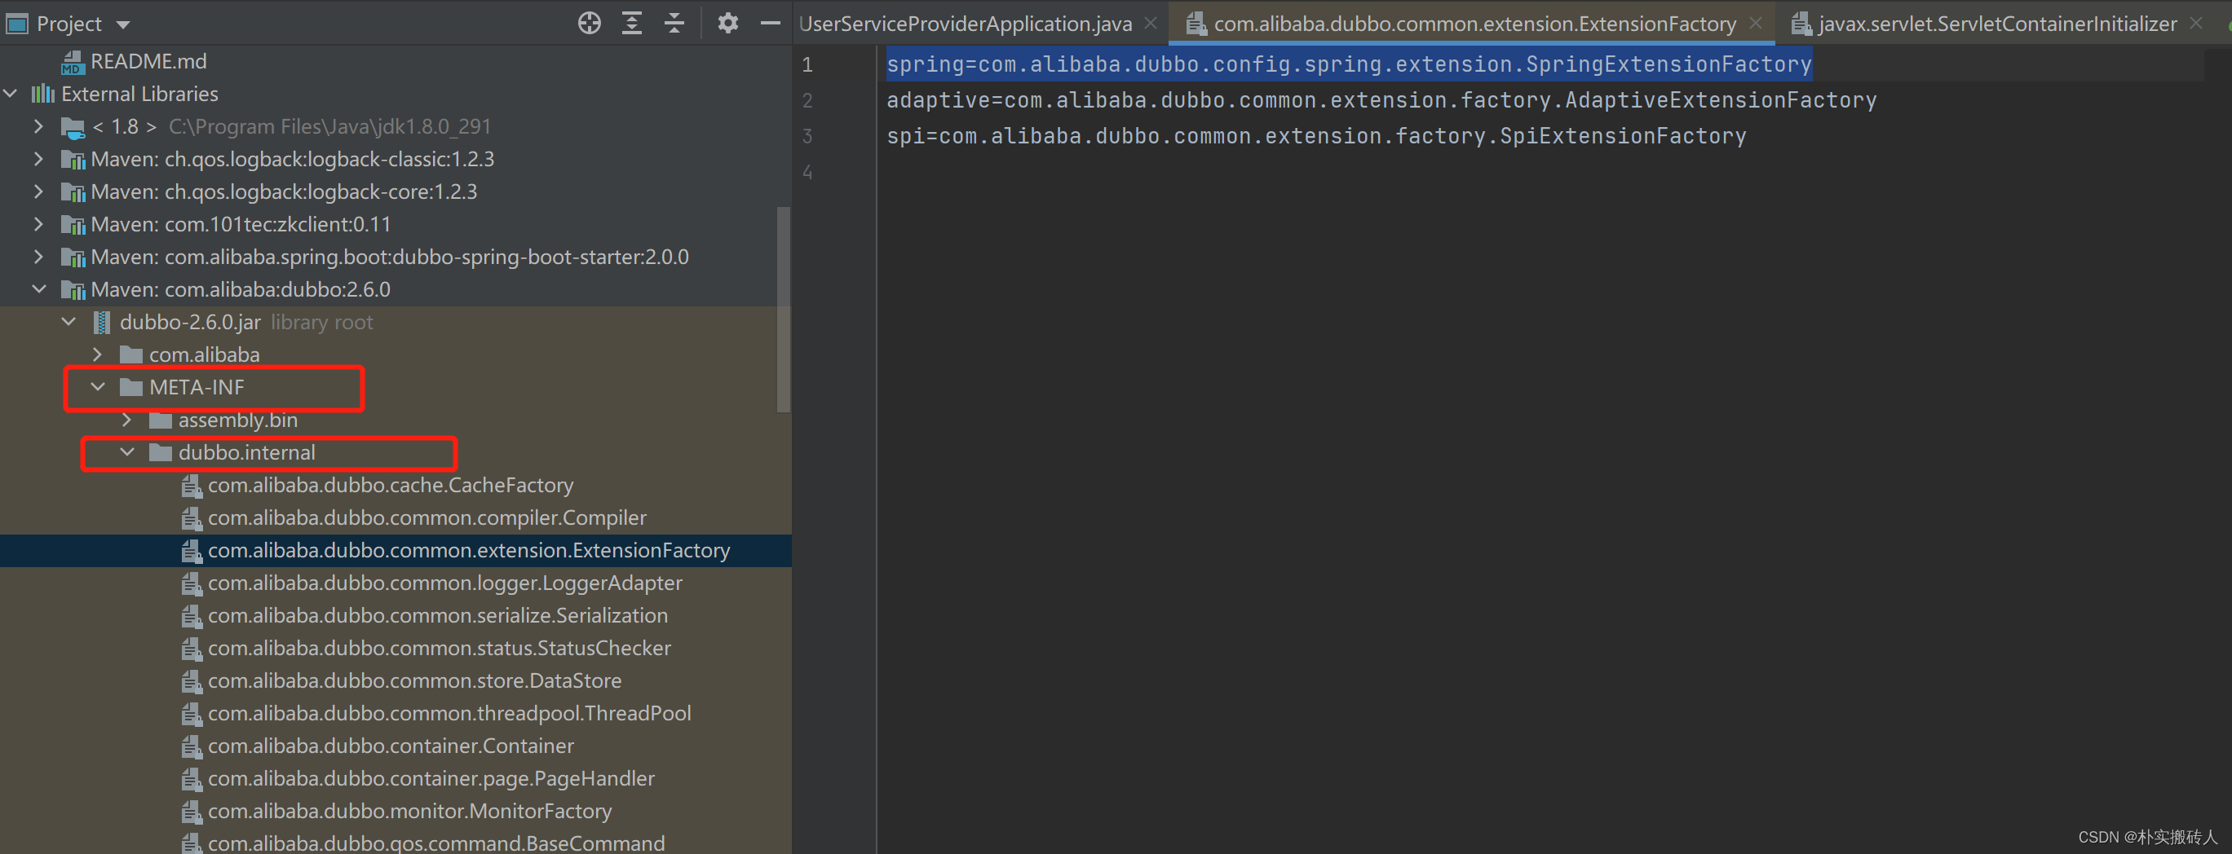Close the ExtensionFactory editor tab
The image size is (2232, 854).
tap(1756, 24)
